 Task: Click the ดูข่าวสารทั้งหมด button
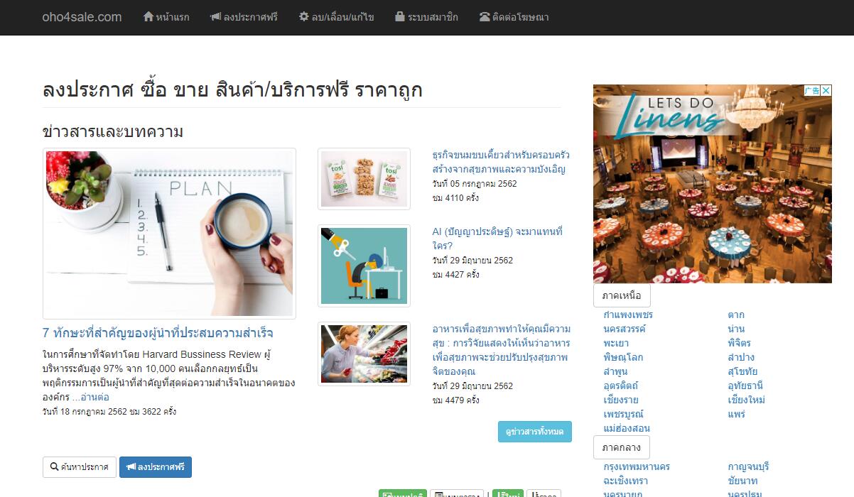click(535, 432)
